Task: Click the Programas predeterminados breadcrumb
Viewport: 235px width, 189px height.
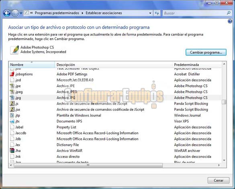Action: pyautogui.click(x=57, y=13)
